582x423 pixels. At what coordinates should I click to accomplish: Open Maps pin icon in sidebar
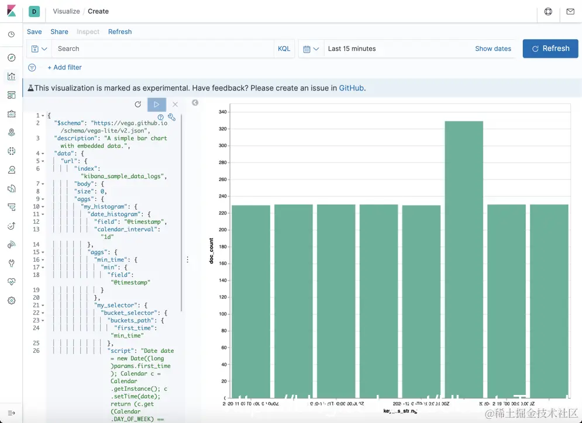click(12, 133)
